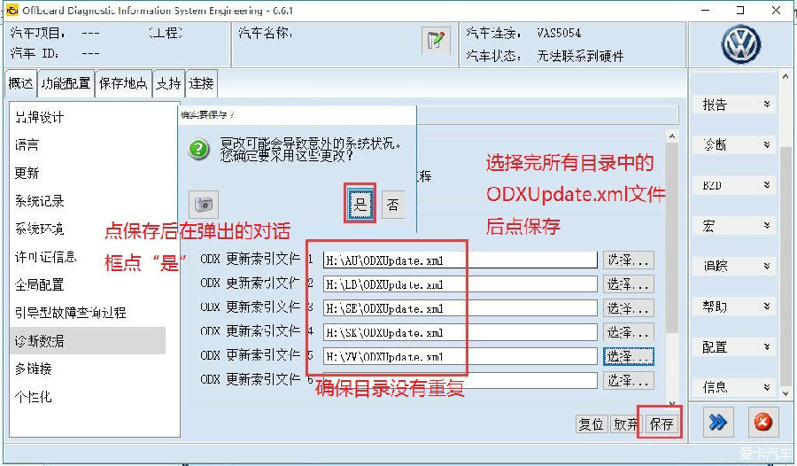Open the 连接 tab

point(201,83)
